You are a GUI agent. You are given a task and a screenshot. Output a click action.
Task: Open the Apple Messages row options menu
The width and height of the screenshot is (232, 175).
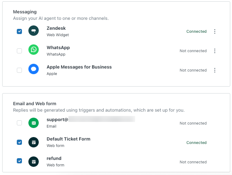pyautogui.click(x=215, y=70)
